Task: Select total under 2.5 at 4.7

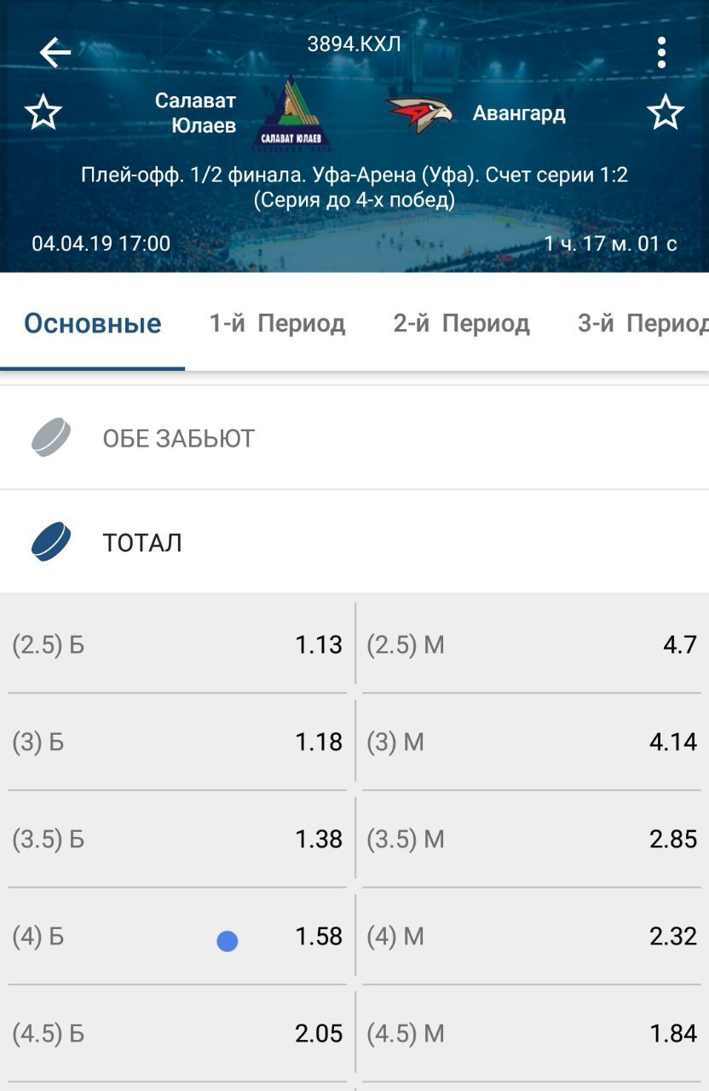Action: pyautogui.click(x=532, y=644)
